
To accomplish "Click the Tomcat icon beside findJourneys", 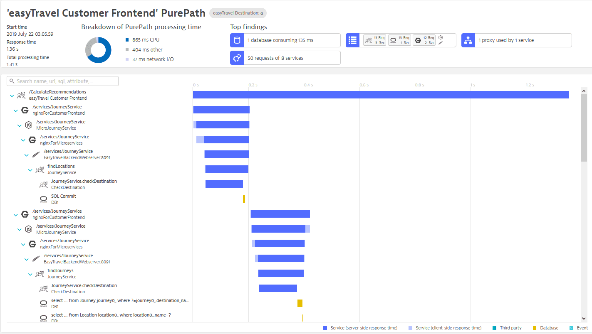I will click(x=40, y=274).
